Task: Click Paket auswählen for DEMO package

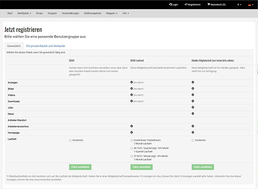Action: pyautogui.click(x=80, y=167)
